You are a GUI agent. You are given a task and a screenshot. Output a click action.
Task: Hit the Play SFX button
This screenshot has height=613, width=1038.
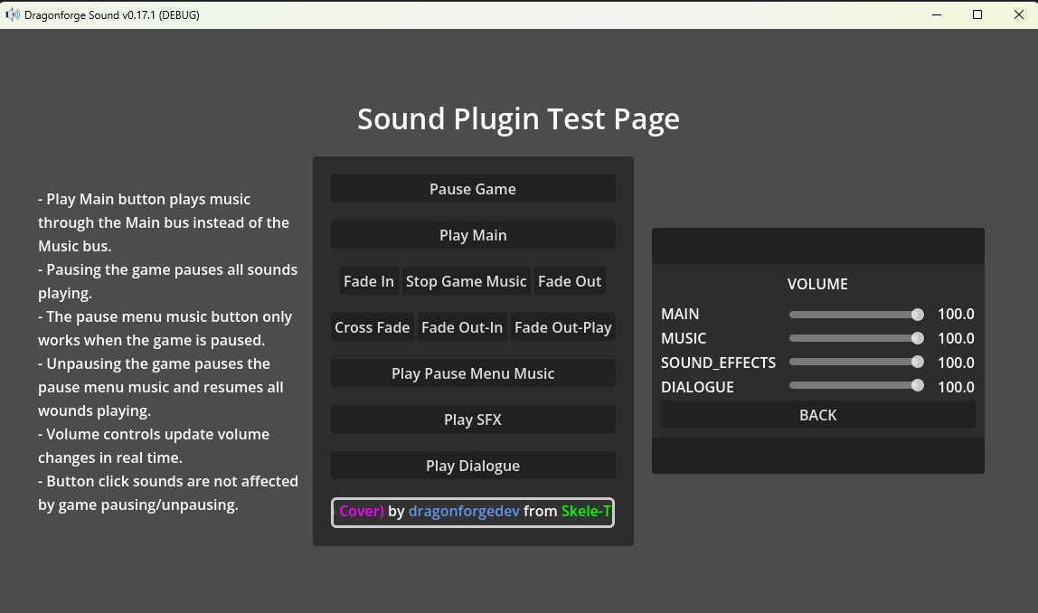(x=473, y=420)
